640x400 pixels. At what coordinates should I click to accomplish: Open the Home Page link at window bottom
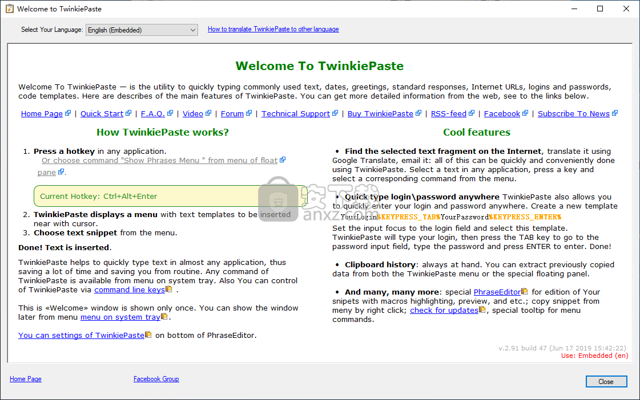tap(26, 379)
